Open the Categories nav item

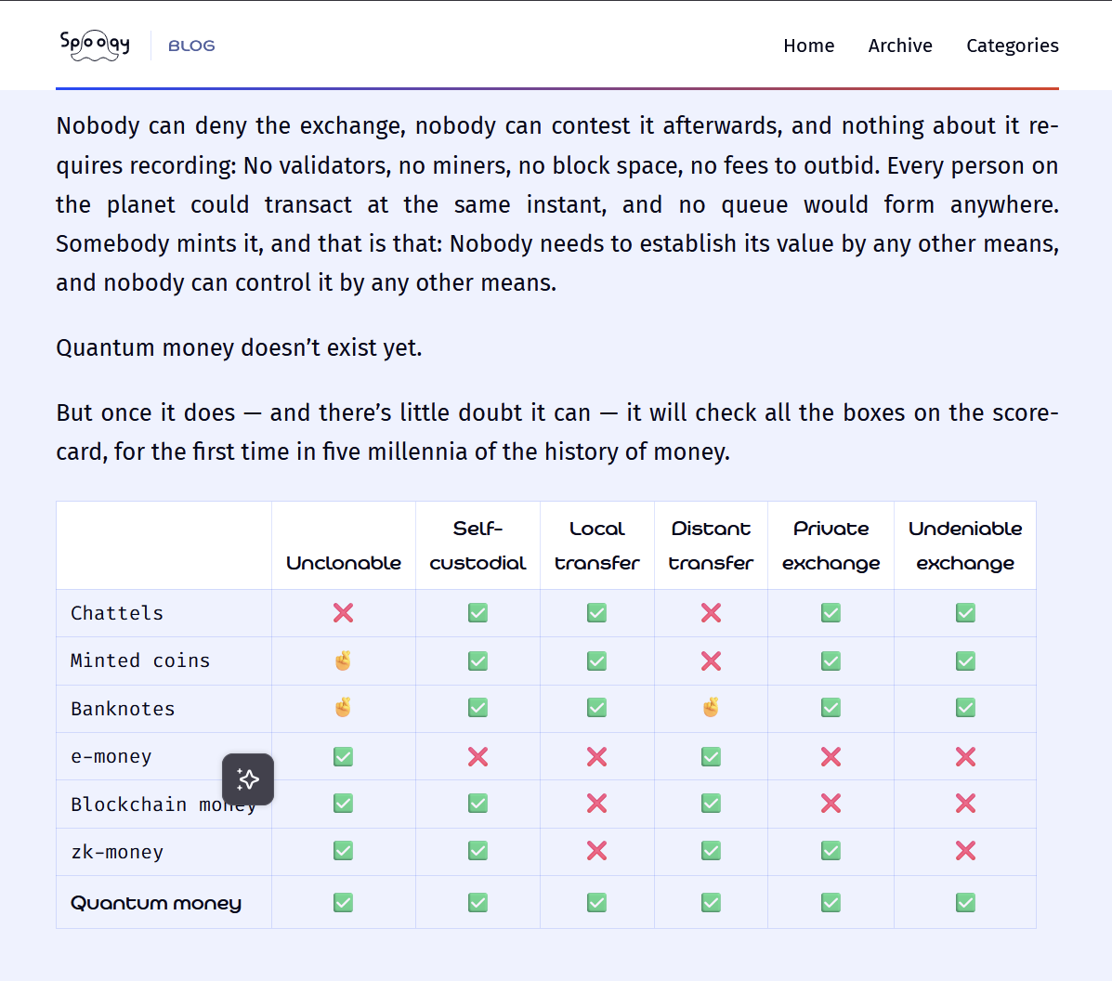[x=1012, y=46]
